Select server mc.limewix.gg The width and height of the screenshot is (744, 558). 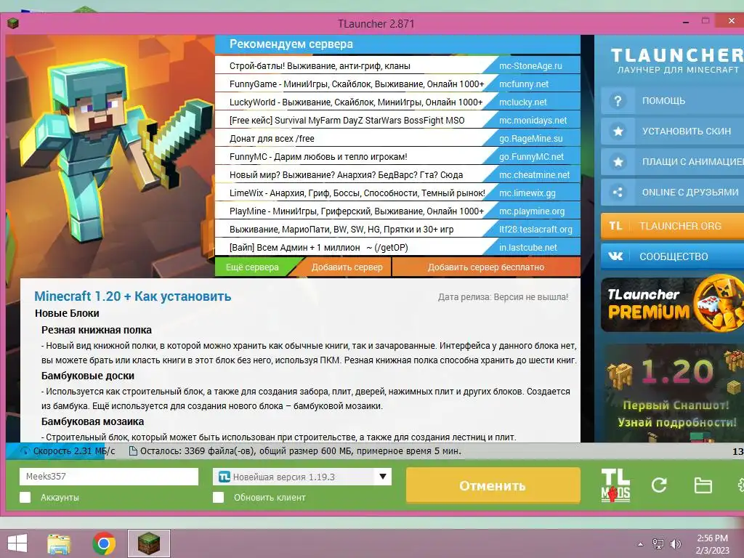527,193
